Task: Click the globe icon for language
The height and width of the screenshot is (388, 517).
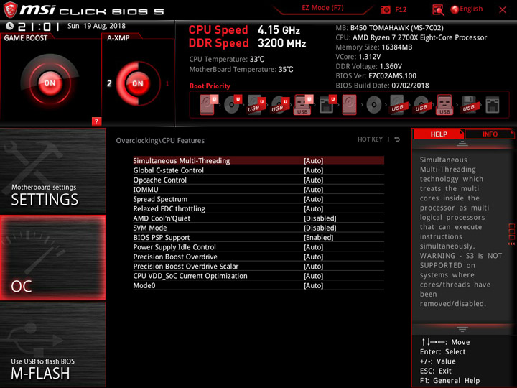Action: 455,9
